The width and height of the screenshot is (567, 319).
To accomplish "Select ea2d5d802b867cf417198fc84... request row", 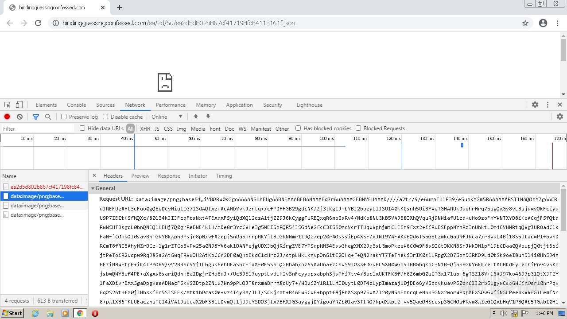I will (44, 187).
